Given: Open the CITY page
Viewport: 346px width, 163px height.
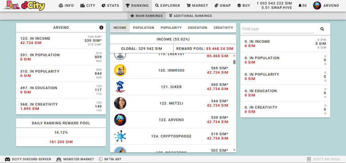Looking at the screenshot, I should (88, 5).
